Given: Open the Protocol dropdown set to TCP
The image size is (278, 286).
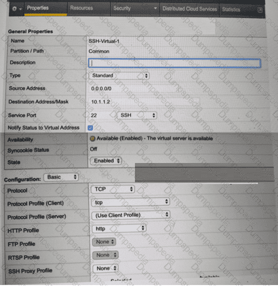Looking at the screenshot, I should (113, 189).
